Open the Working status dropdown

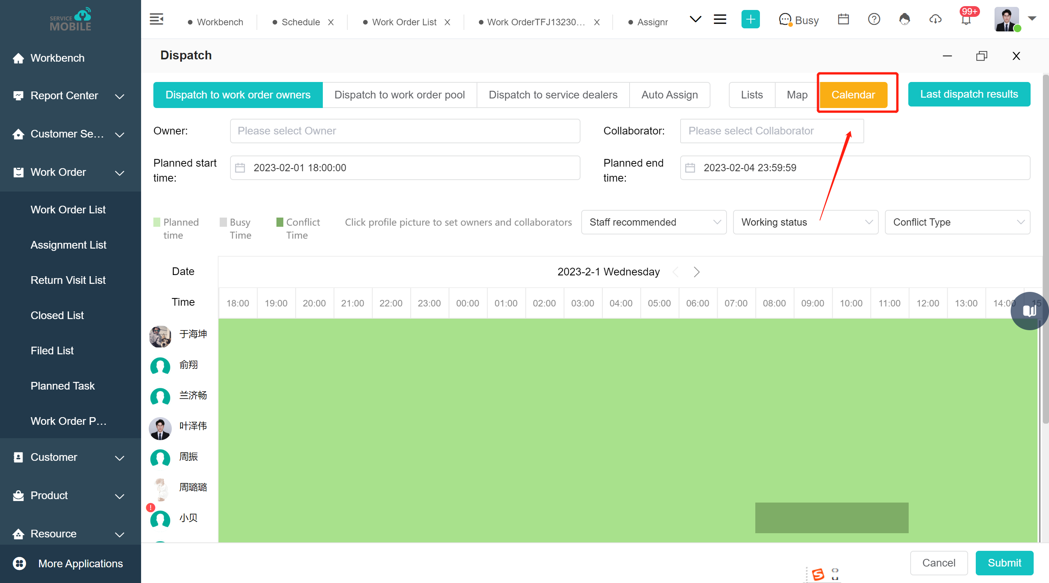[806, 222]
